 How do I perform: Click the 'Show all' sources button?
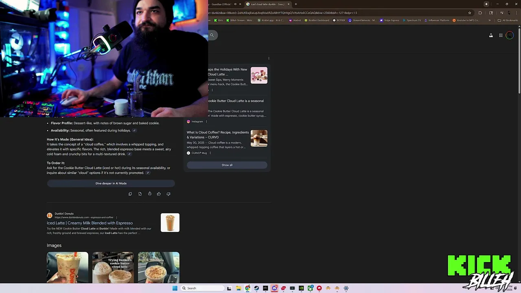click(227, 165)
